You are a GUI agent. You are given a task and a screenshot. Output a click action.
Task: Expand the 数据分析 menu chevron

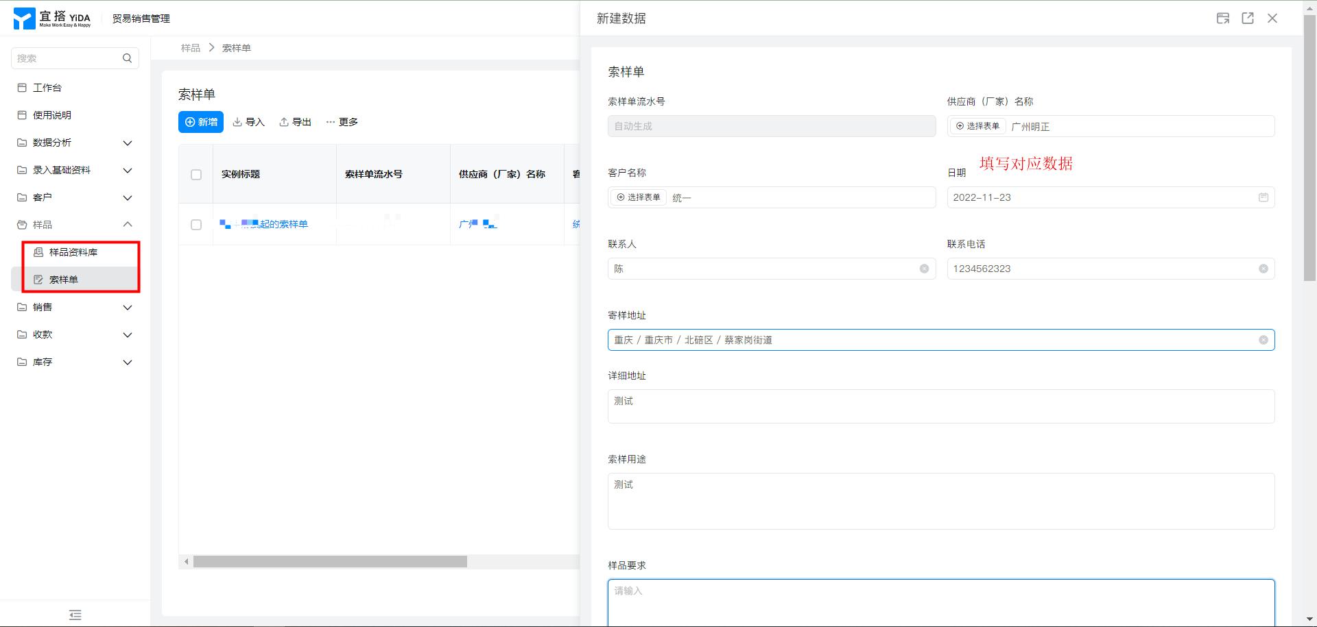[x=128, y=143]
